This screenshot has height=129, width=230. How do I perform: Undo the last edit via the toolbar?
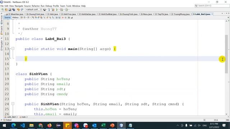[x=18, y=10]
